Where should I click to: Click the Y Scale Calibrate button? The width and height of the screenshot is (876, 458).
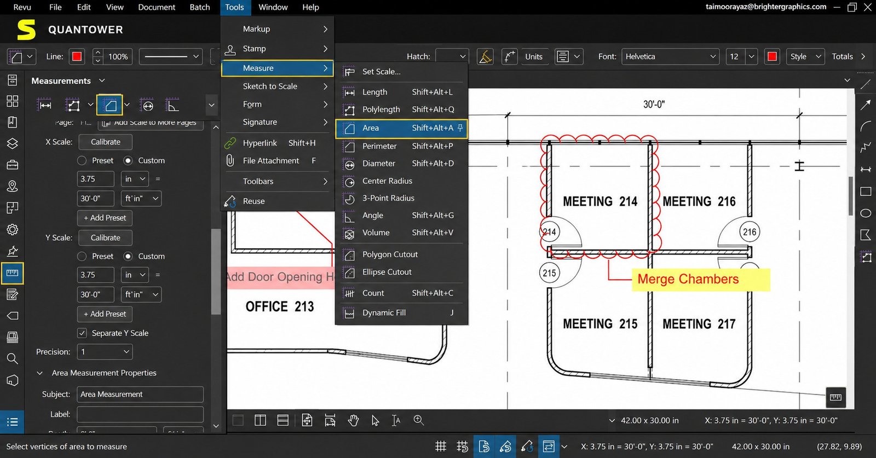105,237
